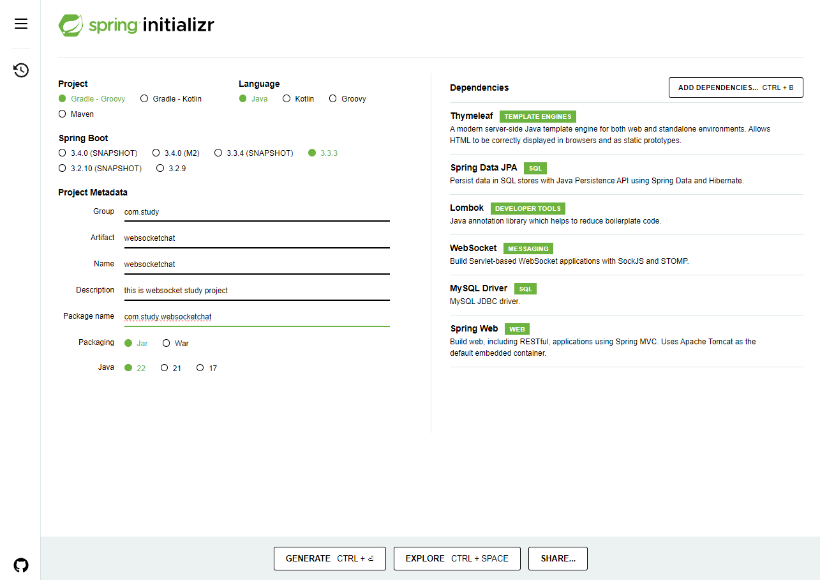Click the Project Metadata heading
Viewport: 820px width, 580px height.
tap(93, 192)
